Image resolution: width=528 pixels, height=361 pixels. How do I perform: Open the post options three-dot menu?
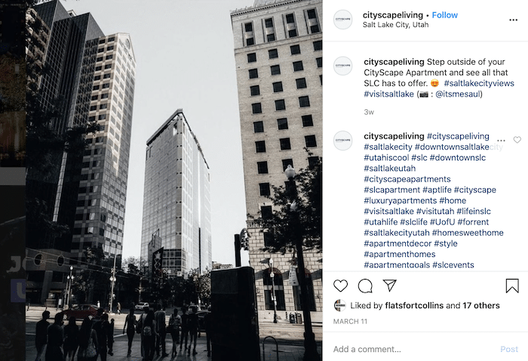[x=513, y=20]
